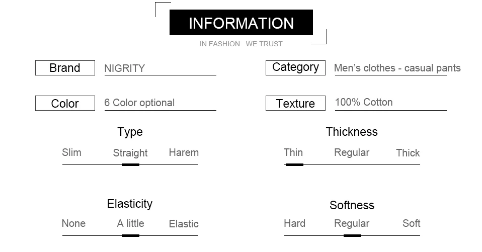Choose Soft on the Softness scale

pos(411,223)
